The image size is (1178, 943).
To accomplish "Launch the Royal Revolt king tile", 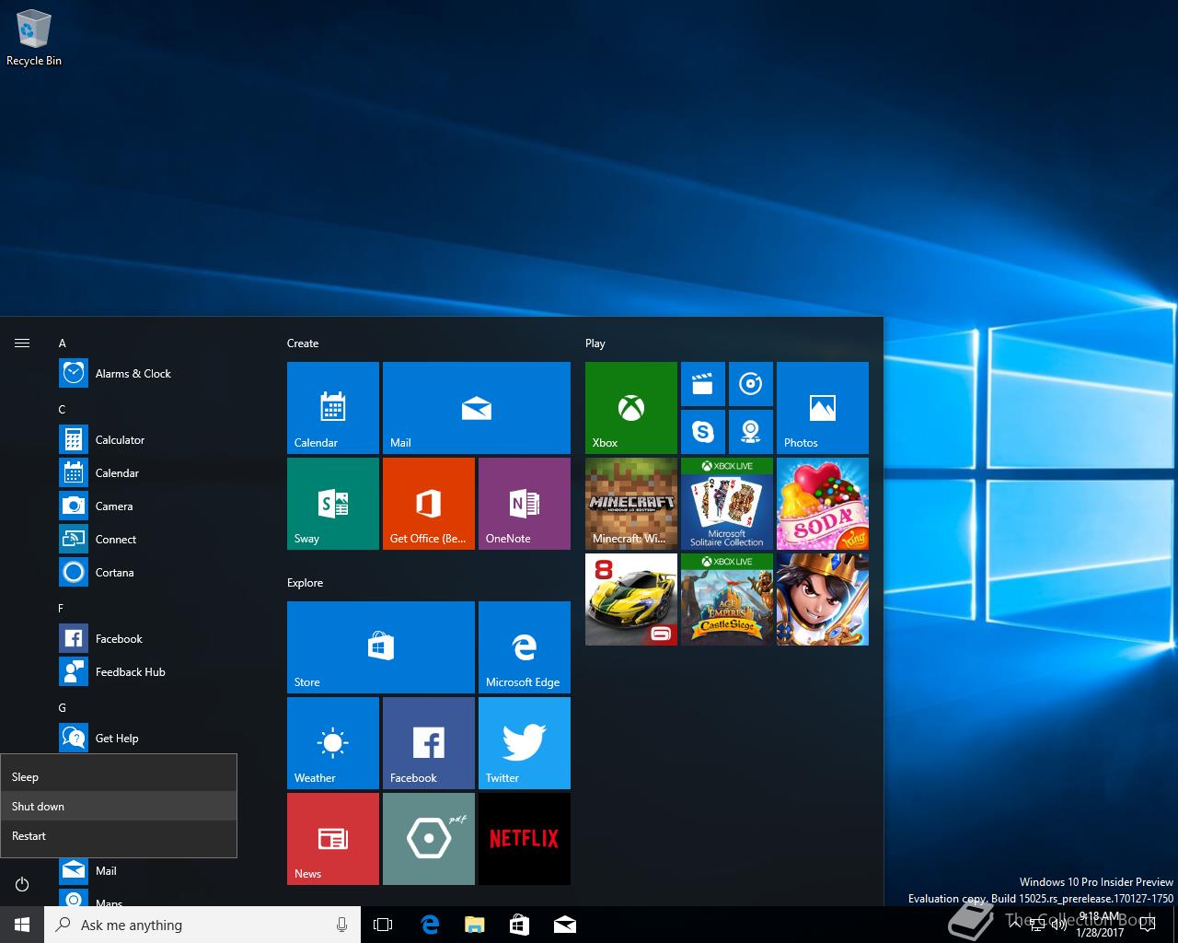I will point(823,600).
